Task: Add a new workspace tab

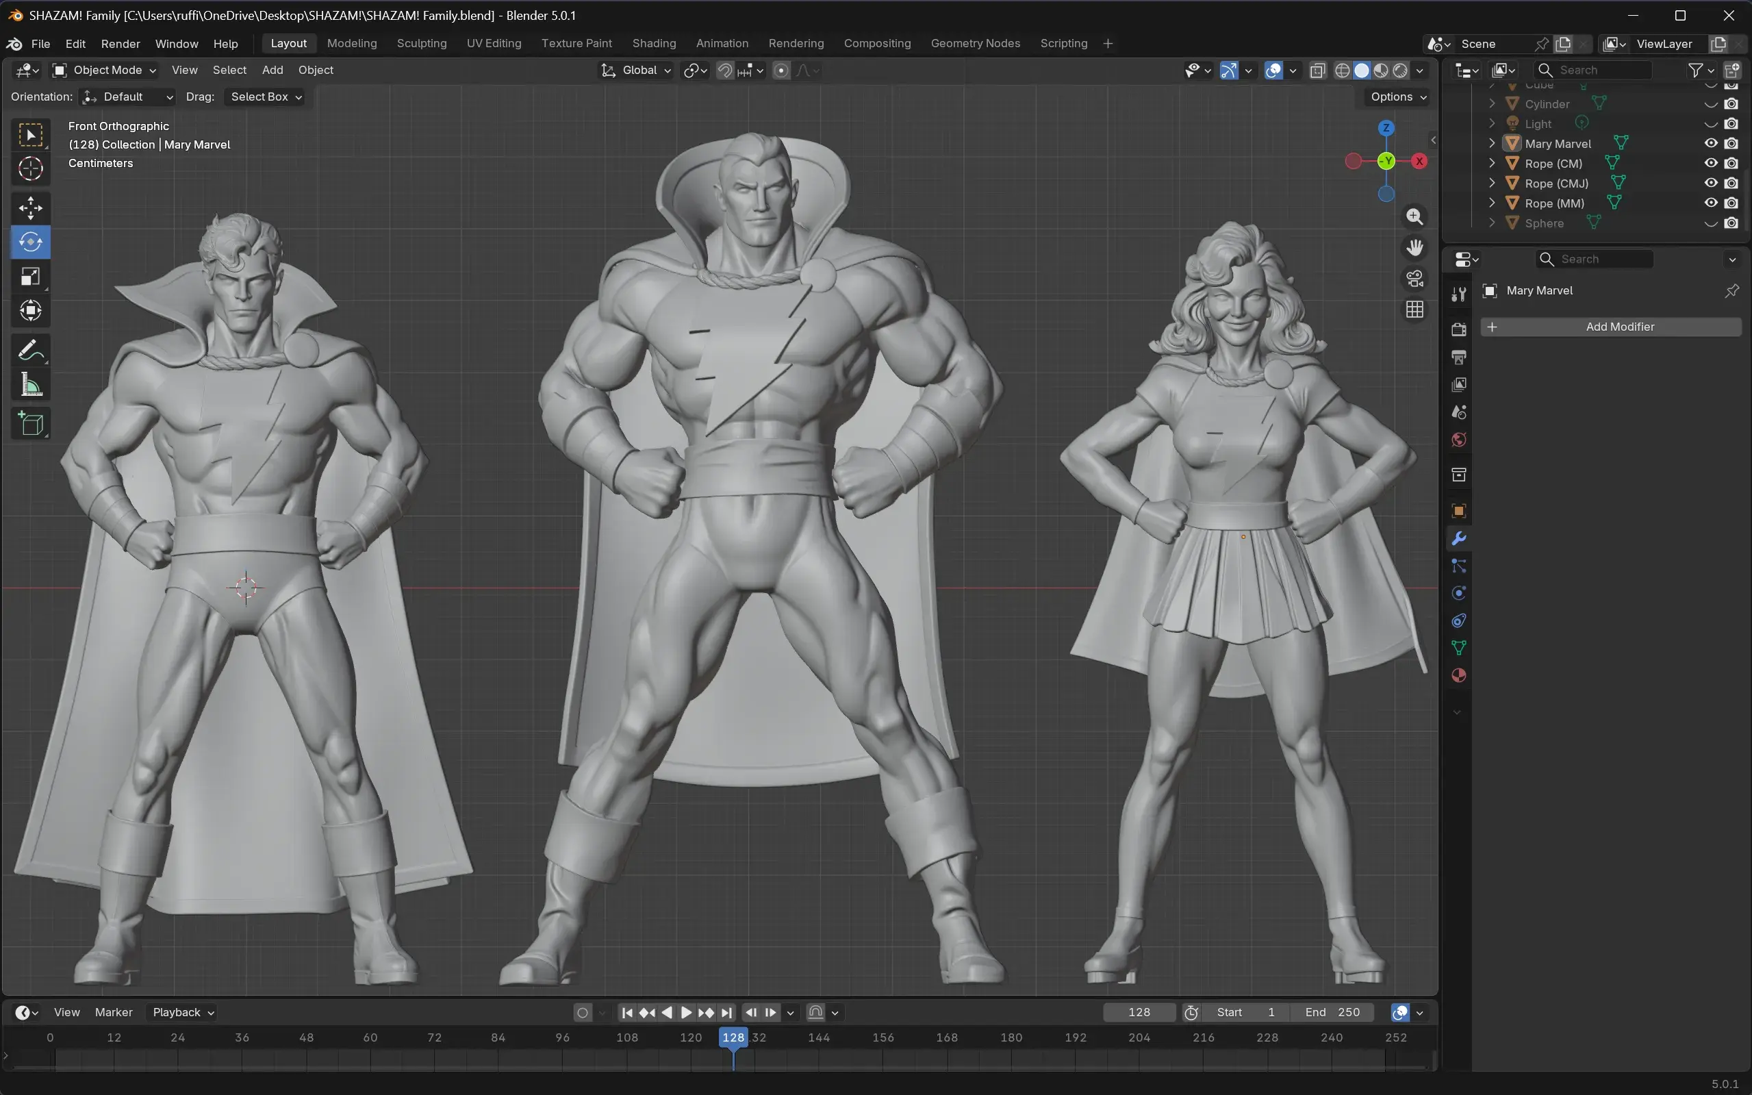Action: (1108, 43)
